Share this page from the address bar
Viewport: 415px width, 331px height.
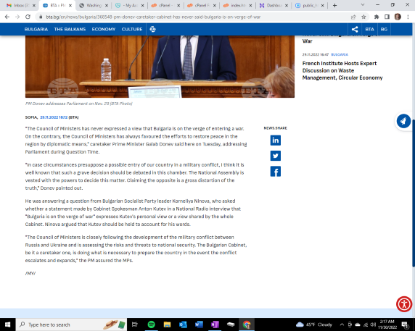(x=353, y=17)
